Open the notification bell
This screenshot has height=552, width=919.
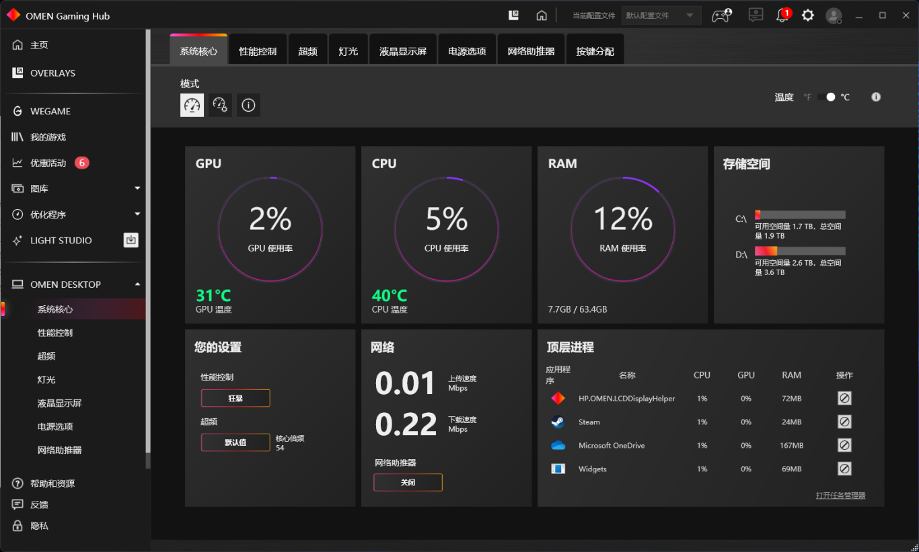coord(782,15)
